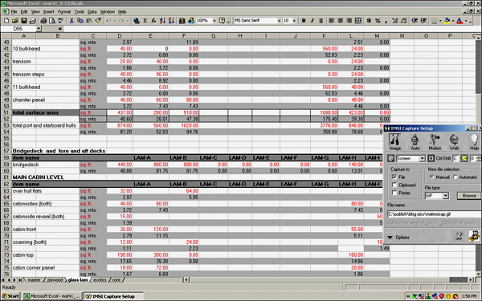Open the Paste Function fx icon
Screen dimensions: 482x301
point(153,21)
